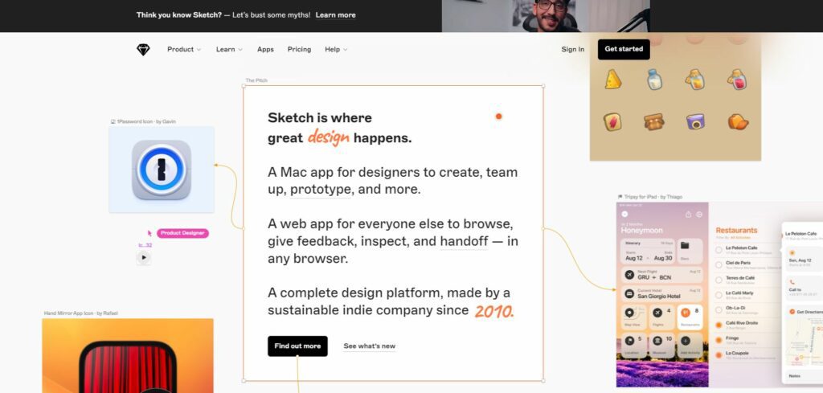The image size is (823, 393).
Task: Click the Get started button
Action: tap(624, 49)
